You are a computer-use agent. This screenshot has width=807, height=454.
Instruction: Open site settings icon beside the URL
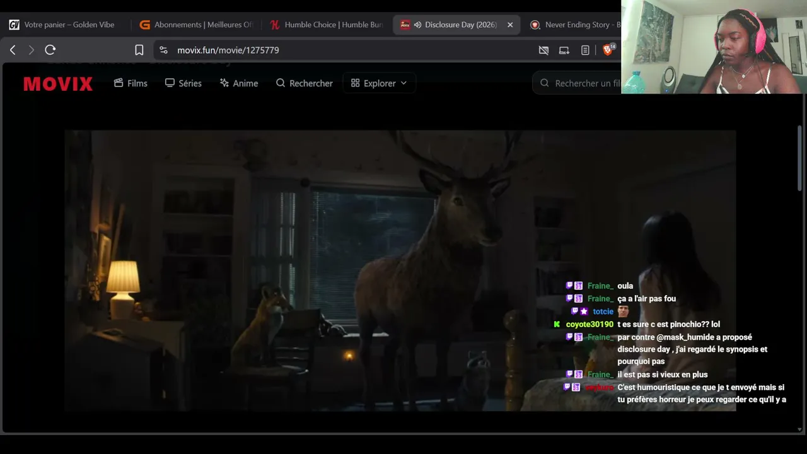163,50
